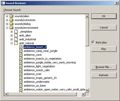Expand the _templates subfolder
120x101 pixels.
[x=12, y=32]
